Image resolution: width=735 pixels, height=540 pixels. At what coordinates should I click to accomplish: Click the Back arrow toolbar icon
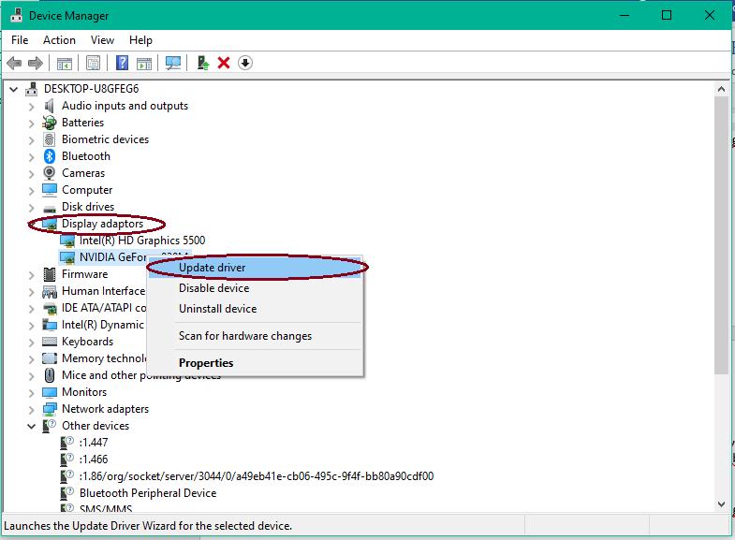click(x=14, y=63)
